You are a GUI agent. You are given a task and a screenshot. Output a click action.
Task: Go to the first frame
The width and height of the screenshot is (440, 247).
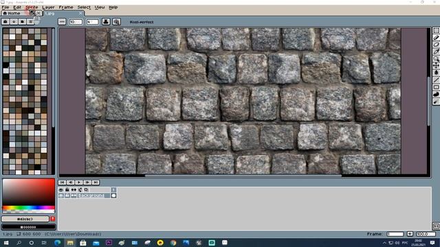point(63,183)
